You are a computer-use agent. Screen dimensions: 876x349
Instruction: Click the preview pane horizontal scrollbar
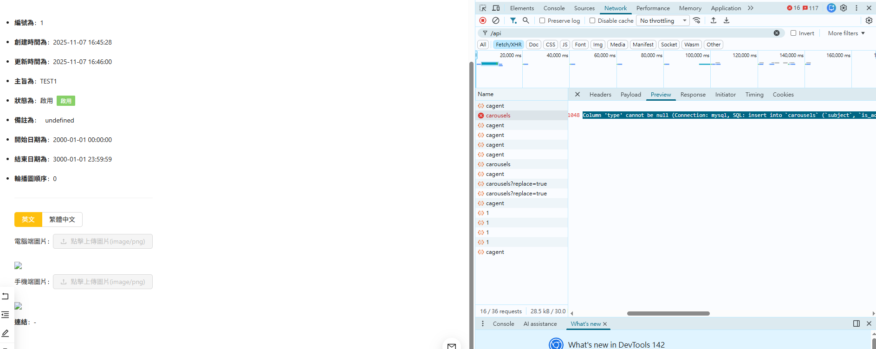point(668,313)
